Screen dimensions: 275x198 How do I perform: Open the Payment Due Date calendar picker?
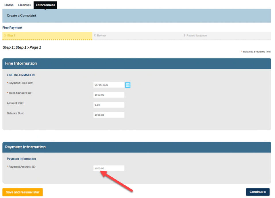point(128,85)
